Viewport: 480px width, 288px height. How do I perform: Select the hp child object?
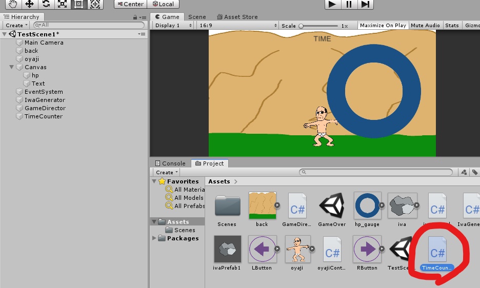tap(35, 75)
